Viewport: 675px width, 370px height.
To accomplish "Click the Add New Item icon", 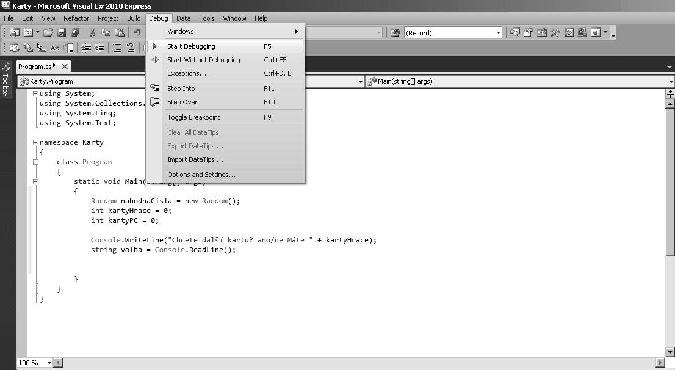I will [x=29, y=33].
